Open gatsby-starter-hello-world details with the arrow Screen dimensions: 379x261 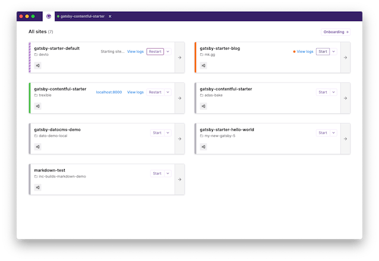345,139
